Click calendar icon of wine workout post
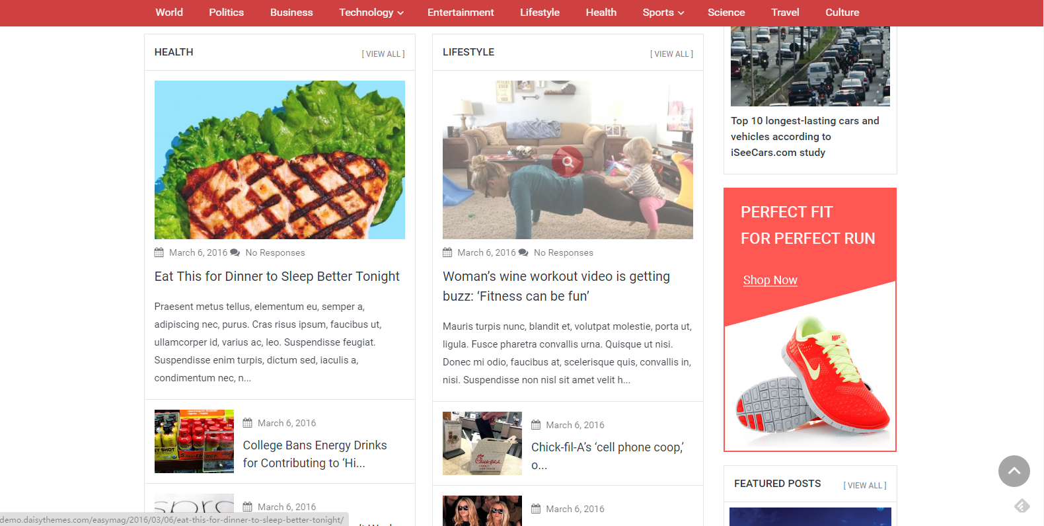This screenshot has height=526, width=1044. pyautogui.click(x=447, y=252)
